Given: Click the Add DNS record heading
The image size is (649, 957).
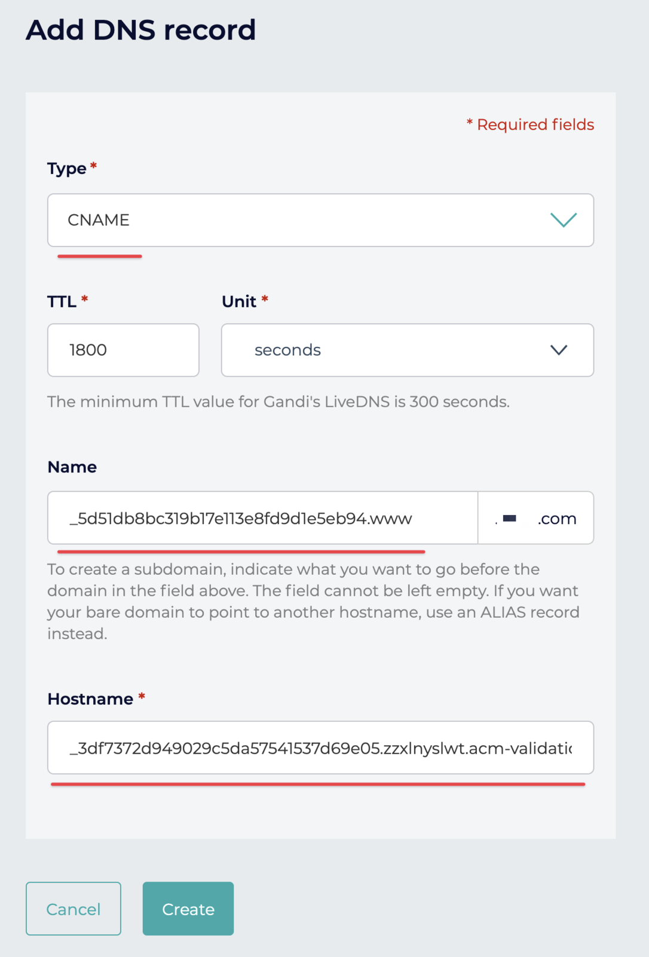Looking at the screenshot, I should coord(141,30).
